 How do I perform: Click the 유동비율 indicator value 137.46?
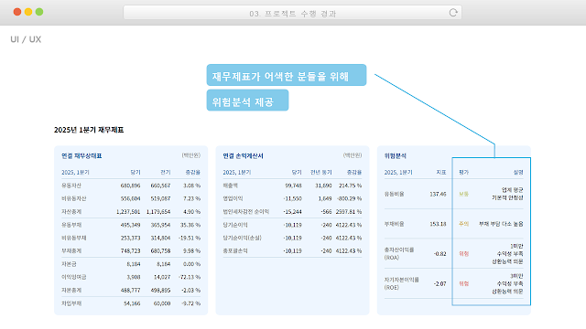click(438, 194)
